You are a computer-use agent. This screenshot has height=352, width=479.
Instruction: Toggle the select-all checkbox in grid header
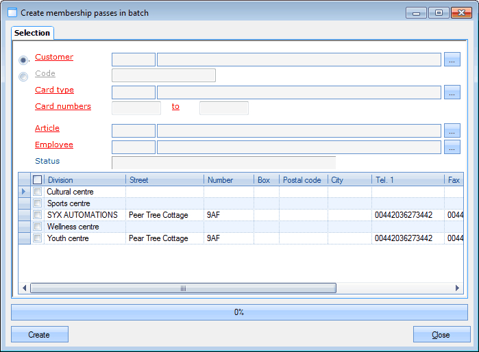38,180
